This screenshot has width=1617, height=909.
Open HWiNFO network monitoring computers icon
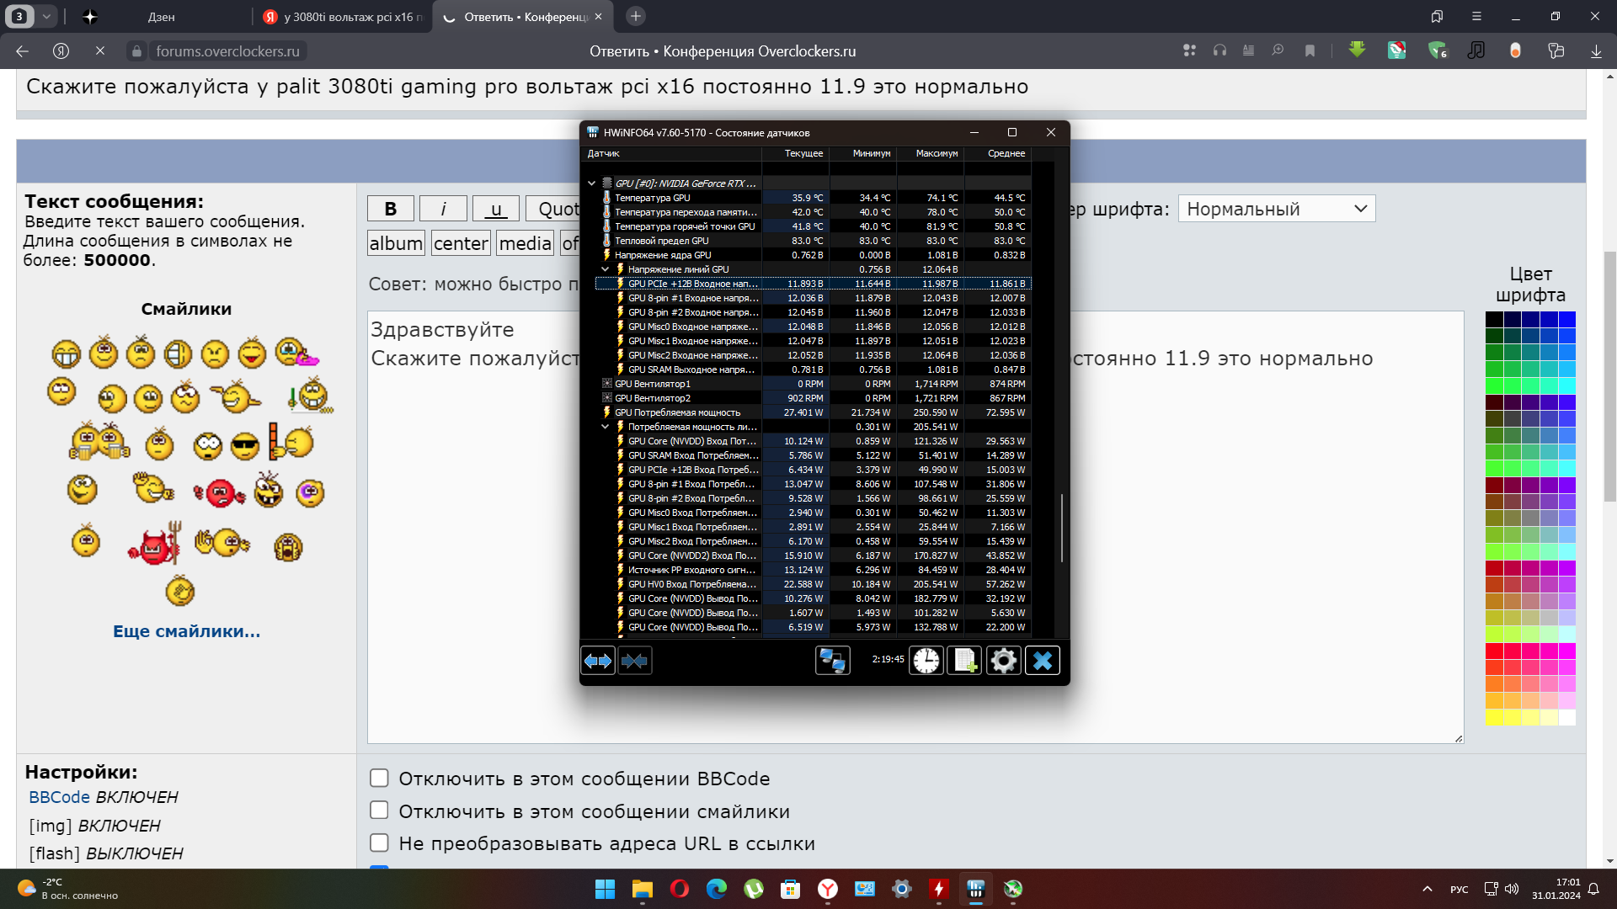click(832, 661)
